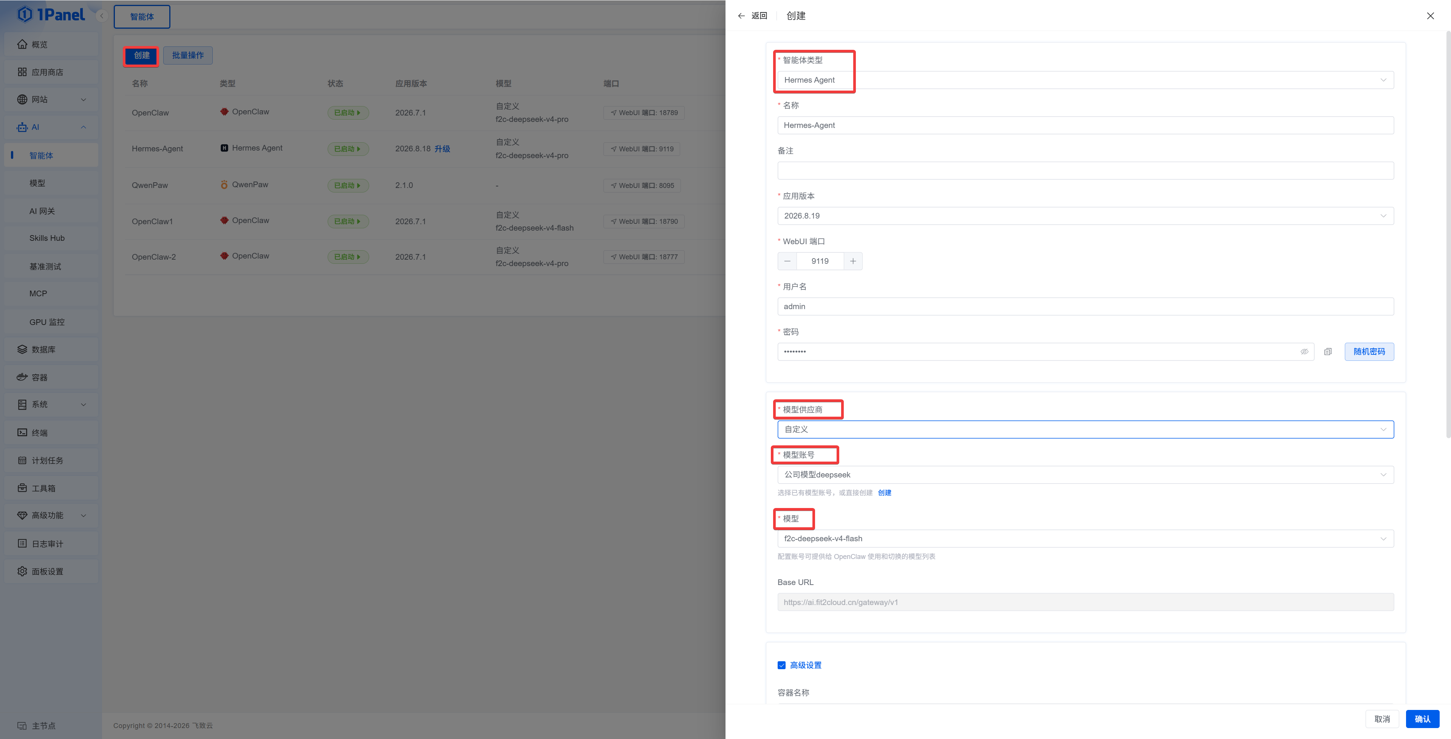Open 计划任务 scheduled tasks
The height and width of the screenshot is (739, 1451).
click(51, 460)
